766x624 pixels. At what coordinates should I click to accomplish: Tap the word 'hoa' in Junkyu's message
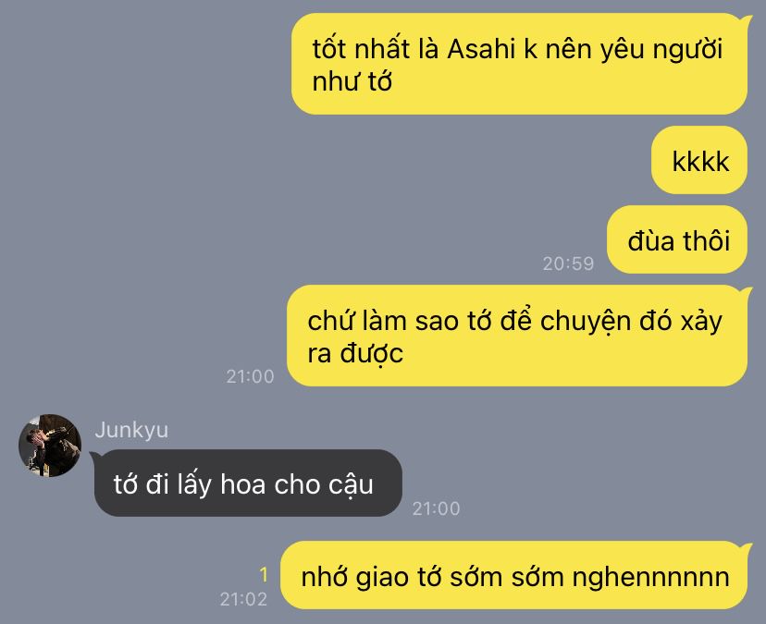point(242,483)
